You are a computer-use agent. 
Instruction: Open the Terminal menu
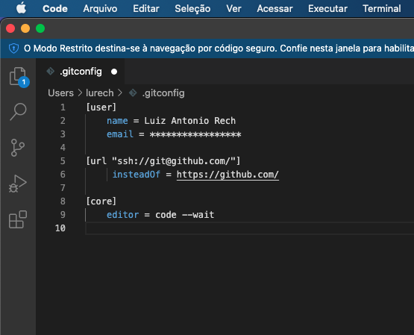(x=381, y=9)
